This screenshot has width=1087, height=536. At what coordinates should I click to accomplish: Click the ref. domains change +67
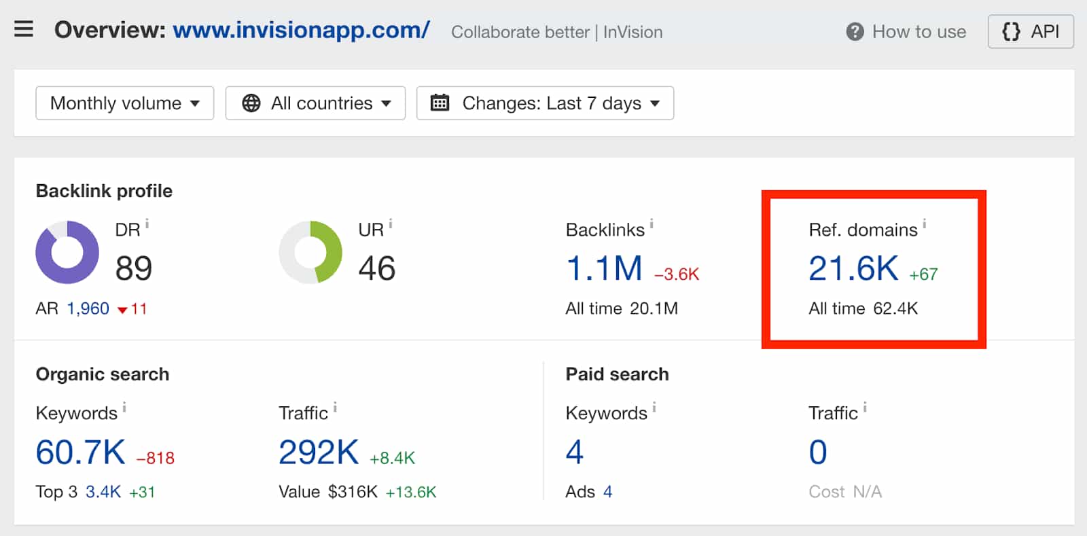click(924, 274)
